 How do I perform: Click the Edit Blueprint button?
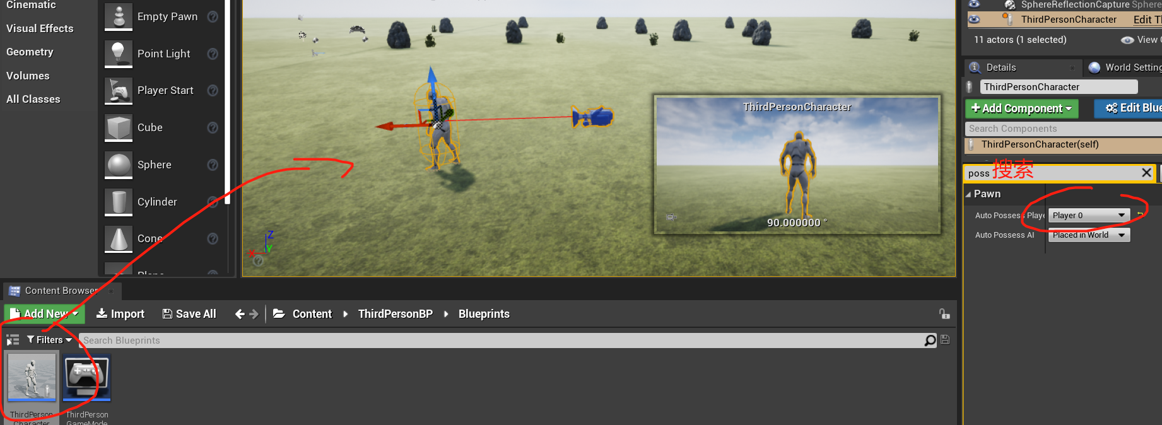(1128, 108)
